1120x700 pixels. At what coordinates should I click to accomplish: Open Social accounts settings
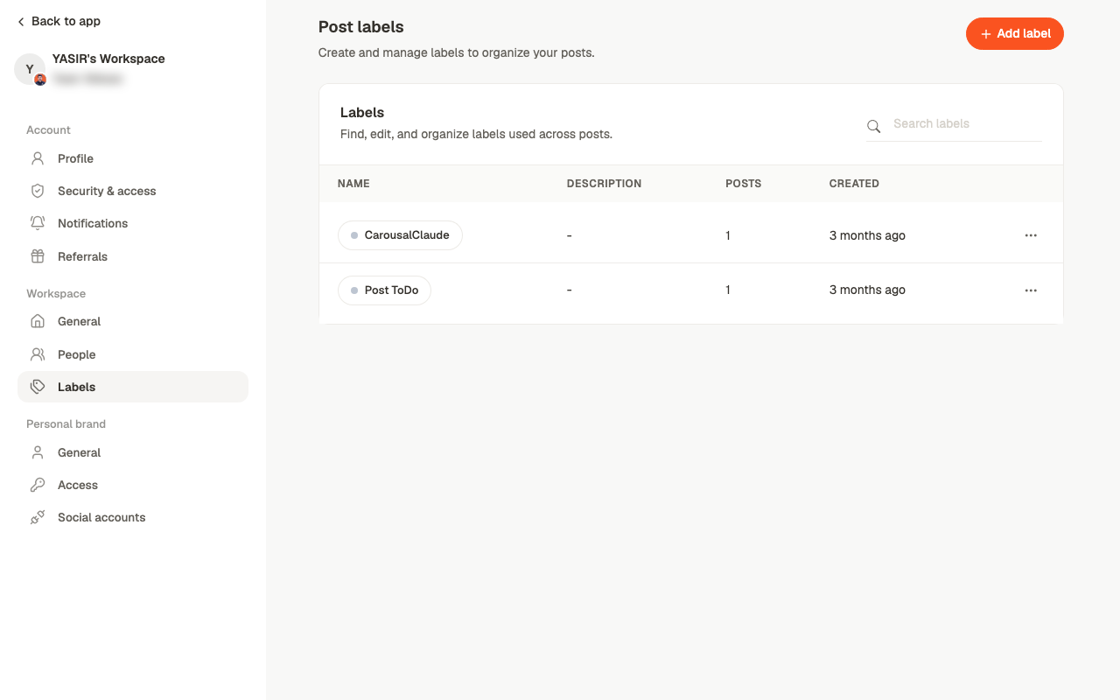point(133,517)
